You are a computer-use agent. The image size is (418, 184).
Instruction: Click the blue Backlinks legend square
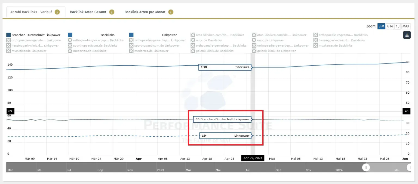[x=70, y=35]
